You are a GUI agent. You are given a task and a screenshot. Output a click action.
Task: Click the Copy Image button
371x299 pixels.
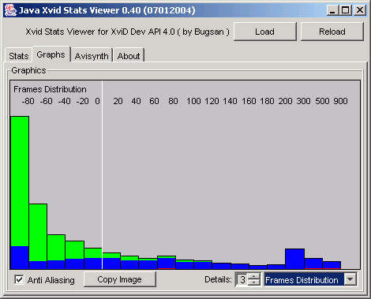120,279
